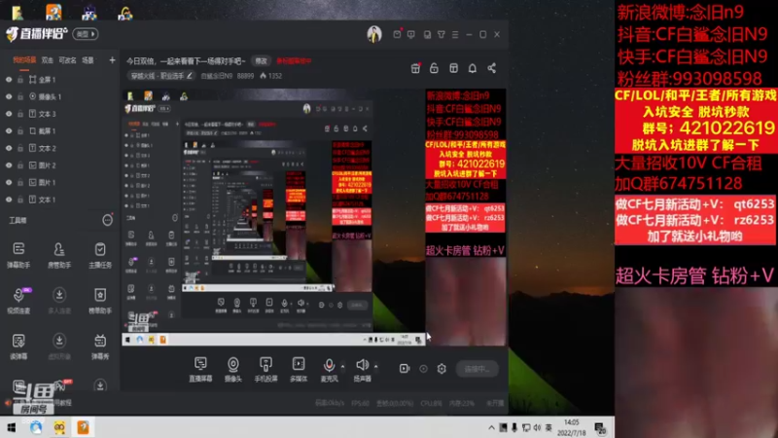
Task: Toggle visibility of 文本 2
Action: [9, 148]
